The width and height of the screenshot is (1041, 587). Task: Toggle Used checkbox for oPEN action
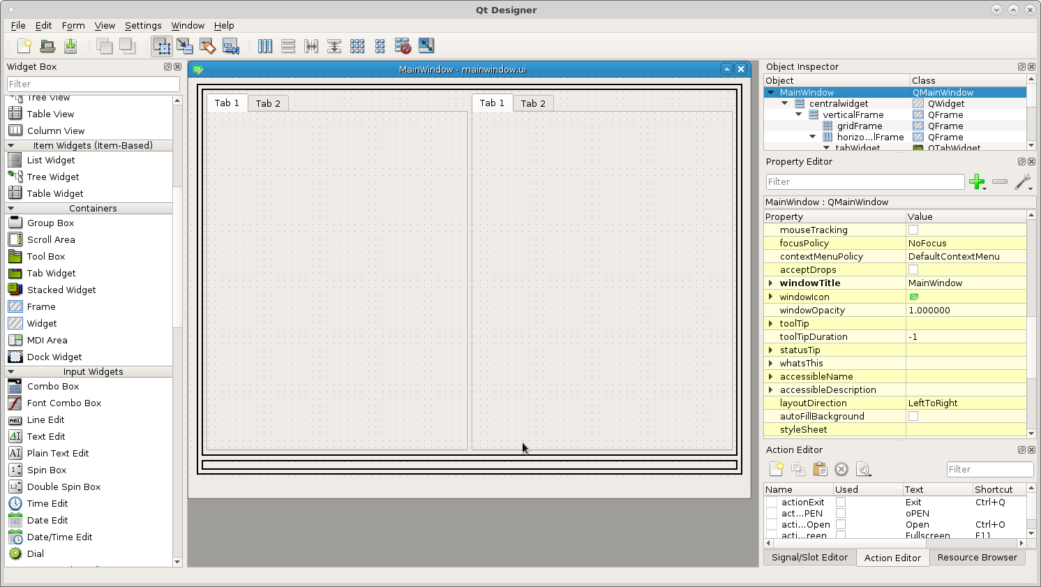841,513
